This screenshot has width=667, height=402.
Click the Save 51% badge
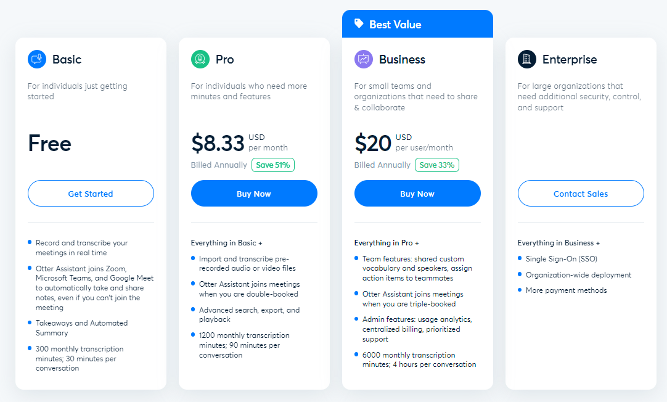tap(273, 165)
